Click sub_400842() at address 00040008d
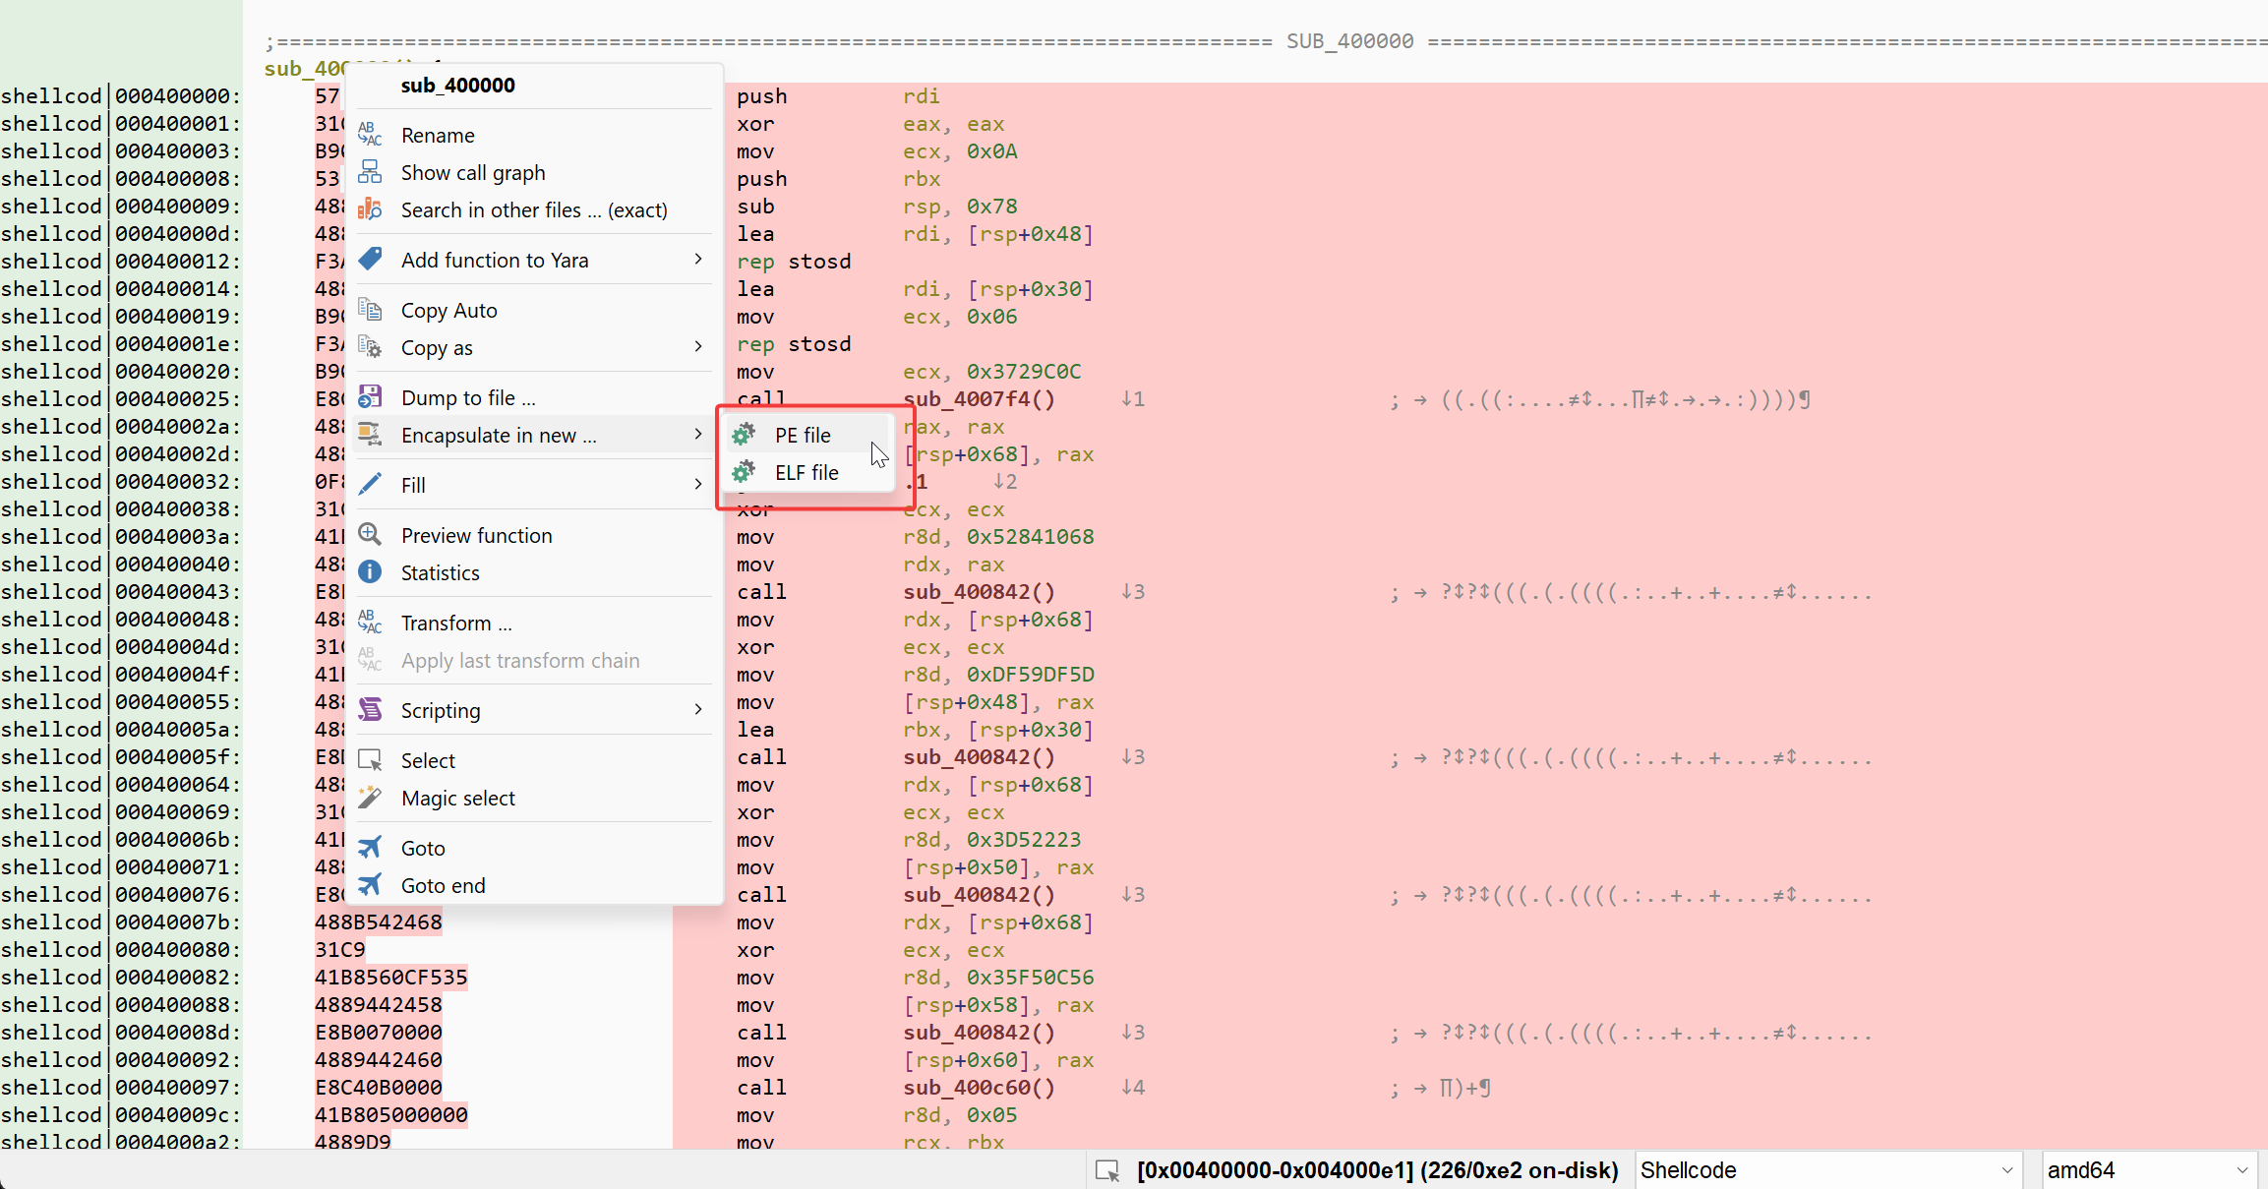2268x1189 pixels. point(979,1033)
